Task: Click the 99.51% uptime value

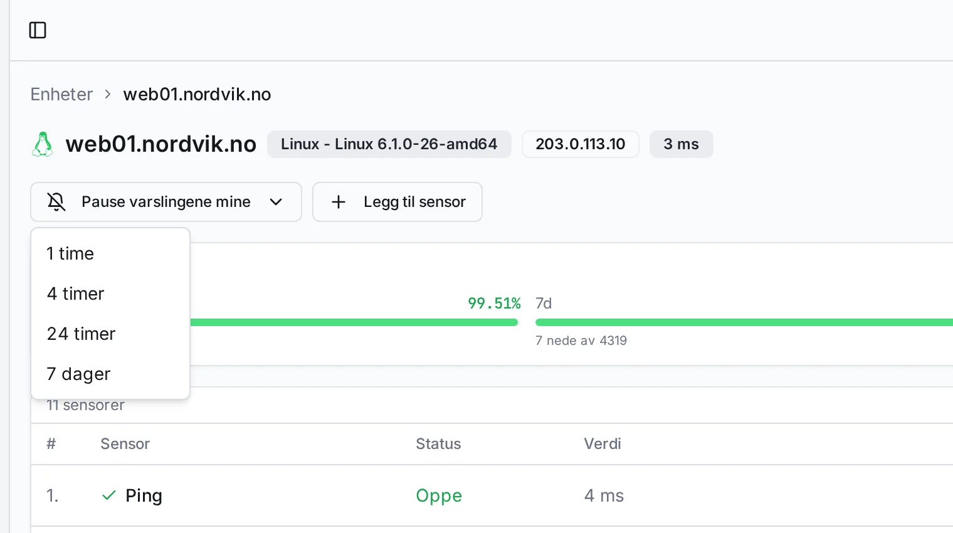Action: [x=494, y=303]
